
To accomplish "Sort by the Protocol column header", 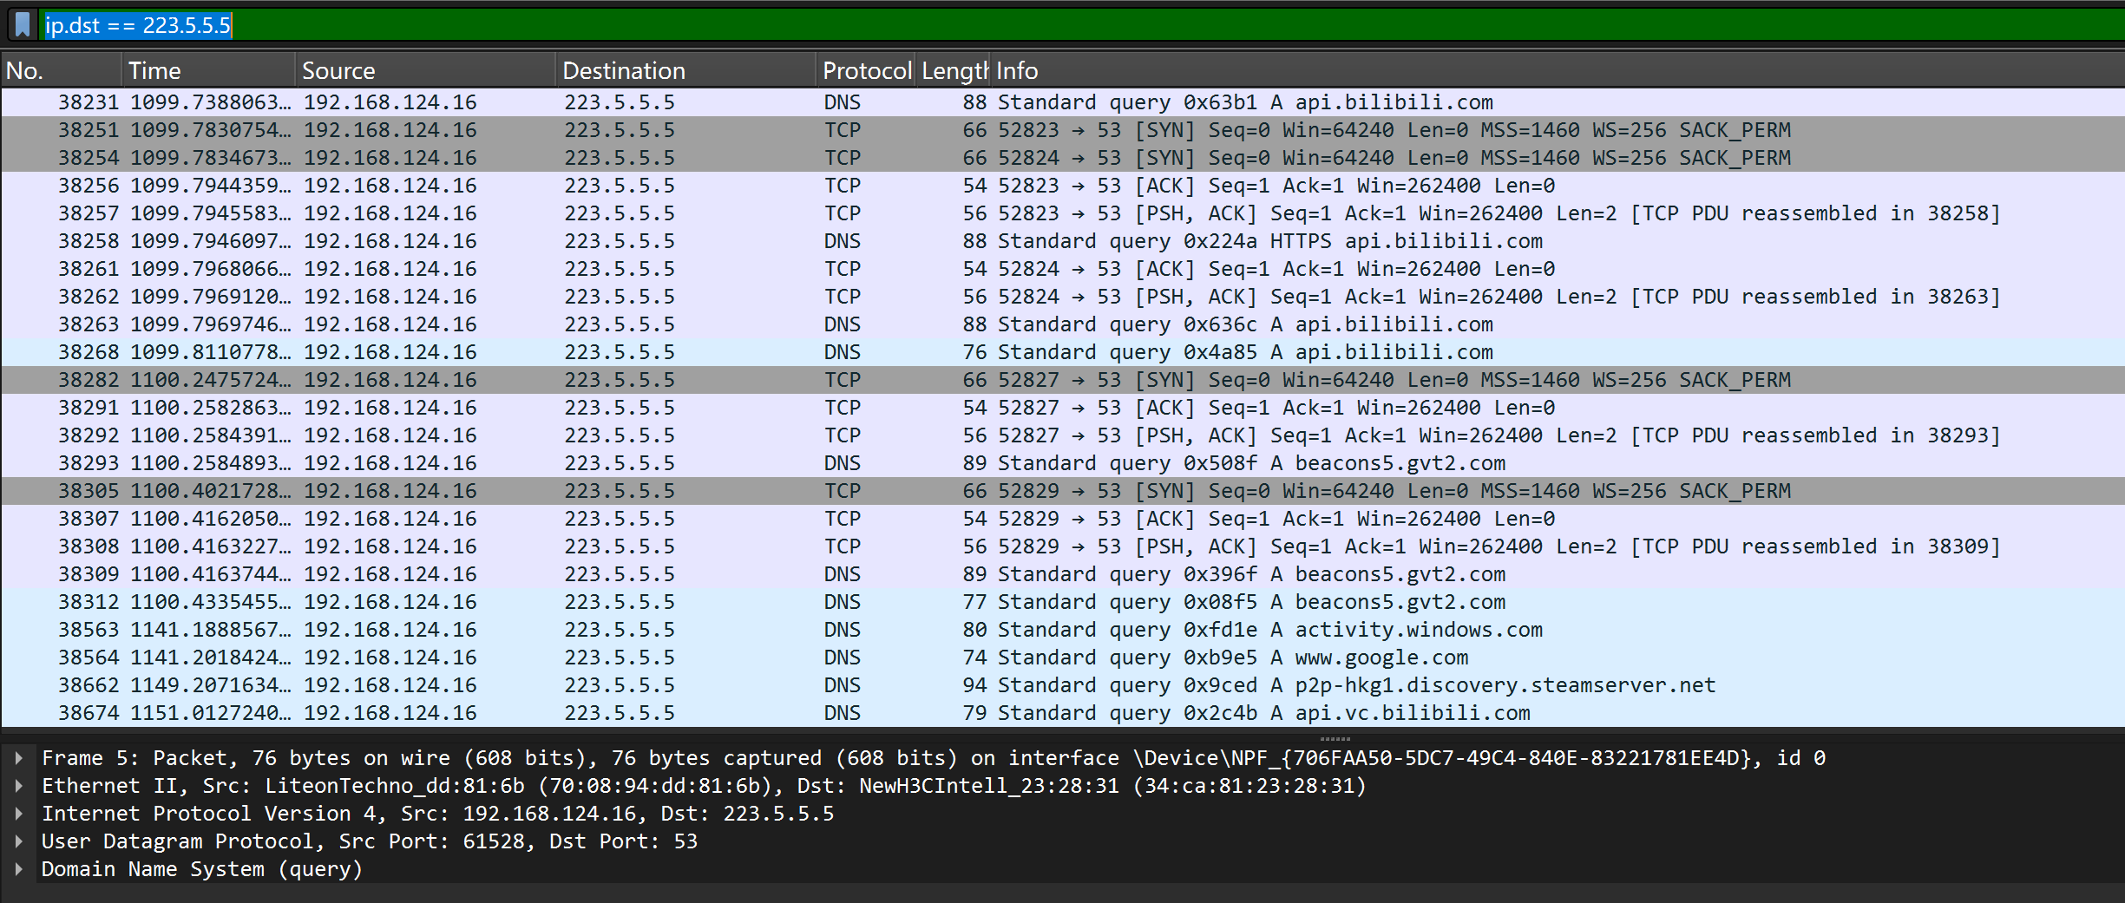I will click(866, 71).
